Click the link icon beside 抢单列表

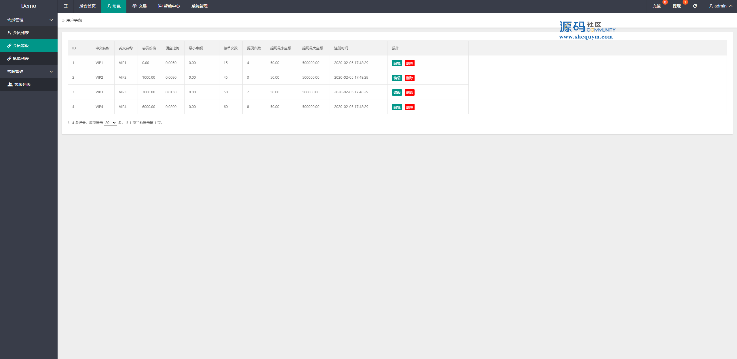[9, 59]
